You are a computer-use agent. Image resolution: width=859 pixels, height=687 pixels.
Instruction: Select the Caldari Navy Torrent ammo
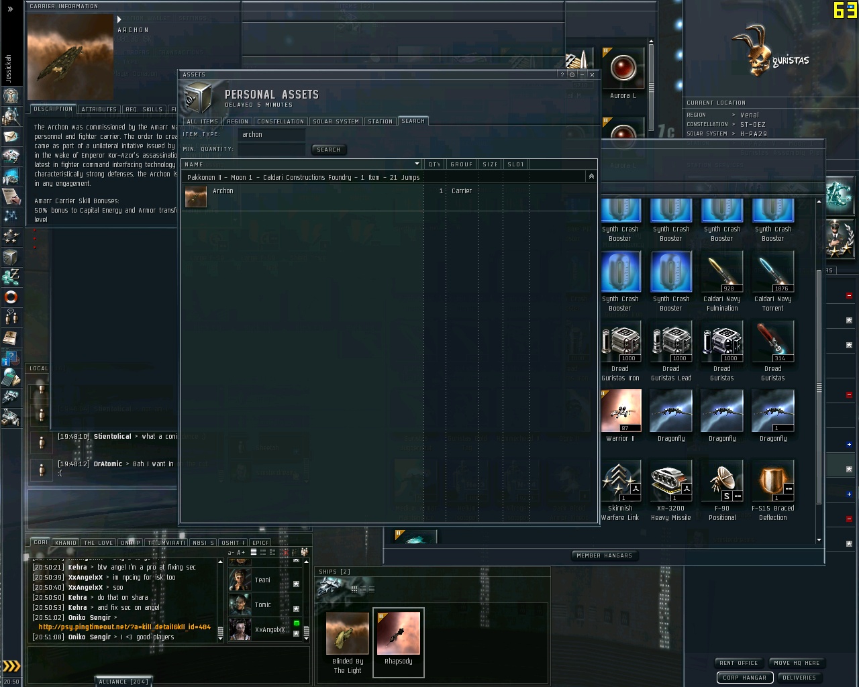773,282
